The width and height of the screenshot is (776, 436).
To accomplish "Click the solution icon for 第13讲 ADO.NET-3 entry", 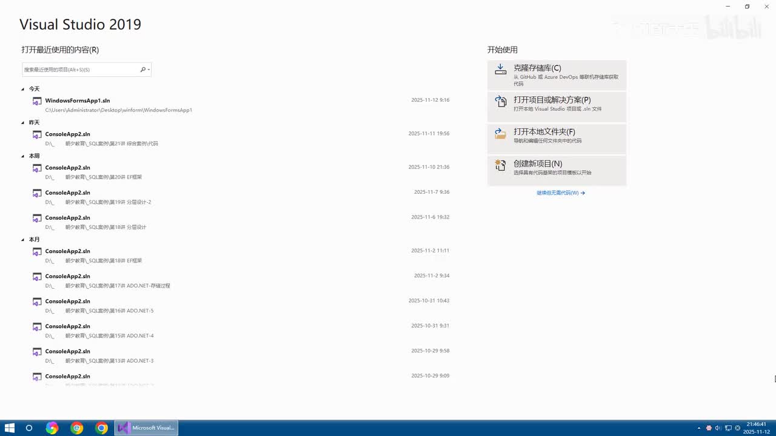I will pos(37,352).
